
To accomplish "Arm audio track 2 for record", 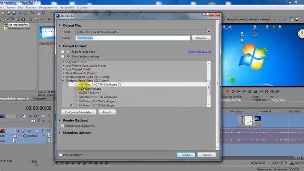I will click(18, 131).
